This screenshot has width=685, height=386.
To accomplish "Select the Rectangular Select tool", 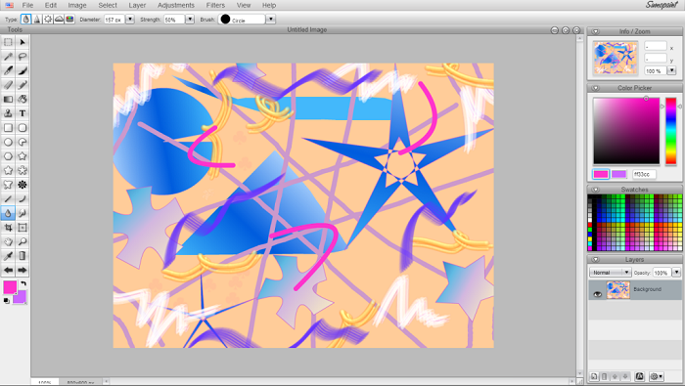I will coord(8,42).
